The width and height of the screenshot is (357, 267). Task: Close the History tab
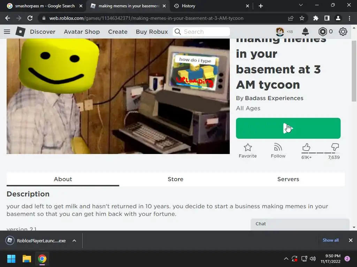click(248, 6)
